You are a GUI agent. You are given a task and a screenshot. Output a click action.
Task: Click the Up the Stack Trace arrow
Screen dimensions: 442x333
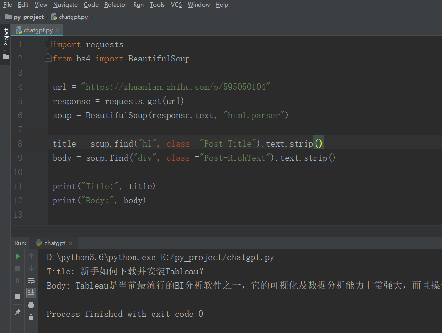(x=31, y=256)
